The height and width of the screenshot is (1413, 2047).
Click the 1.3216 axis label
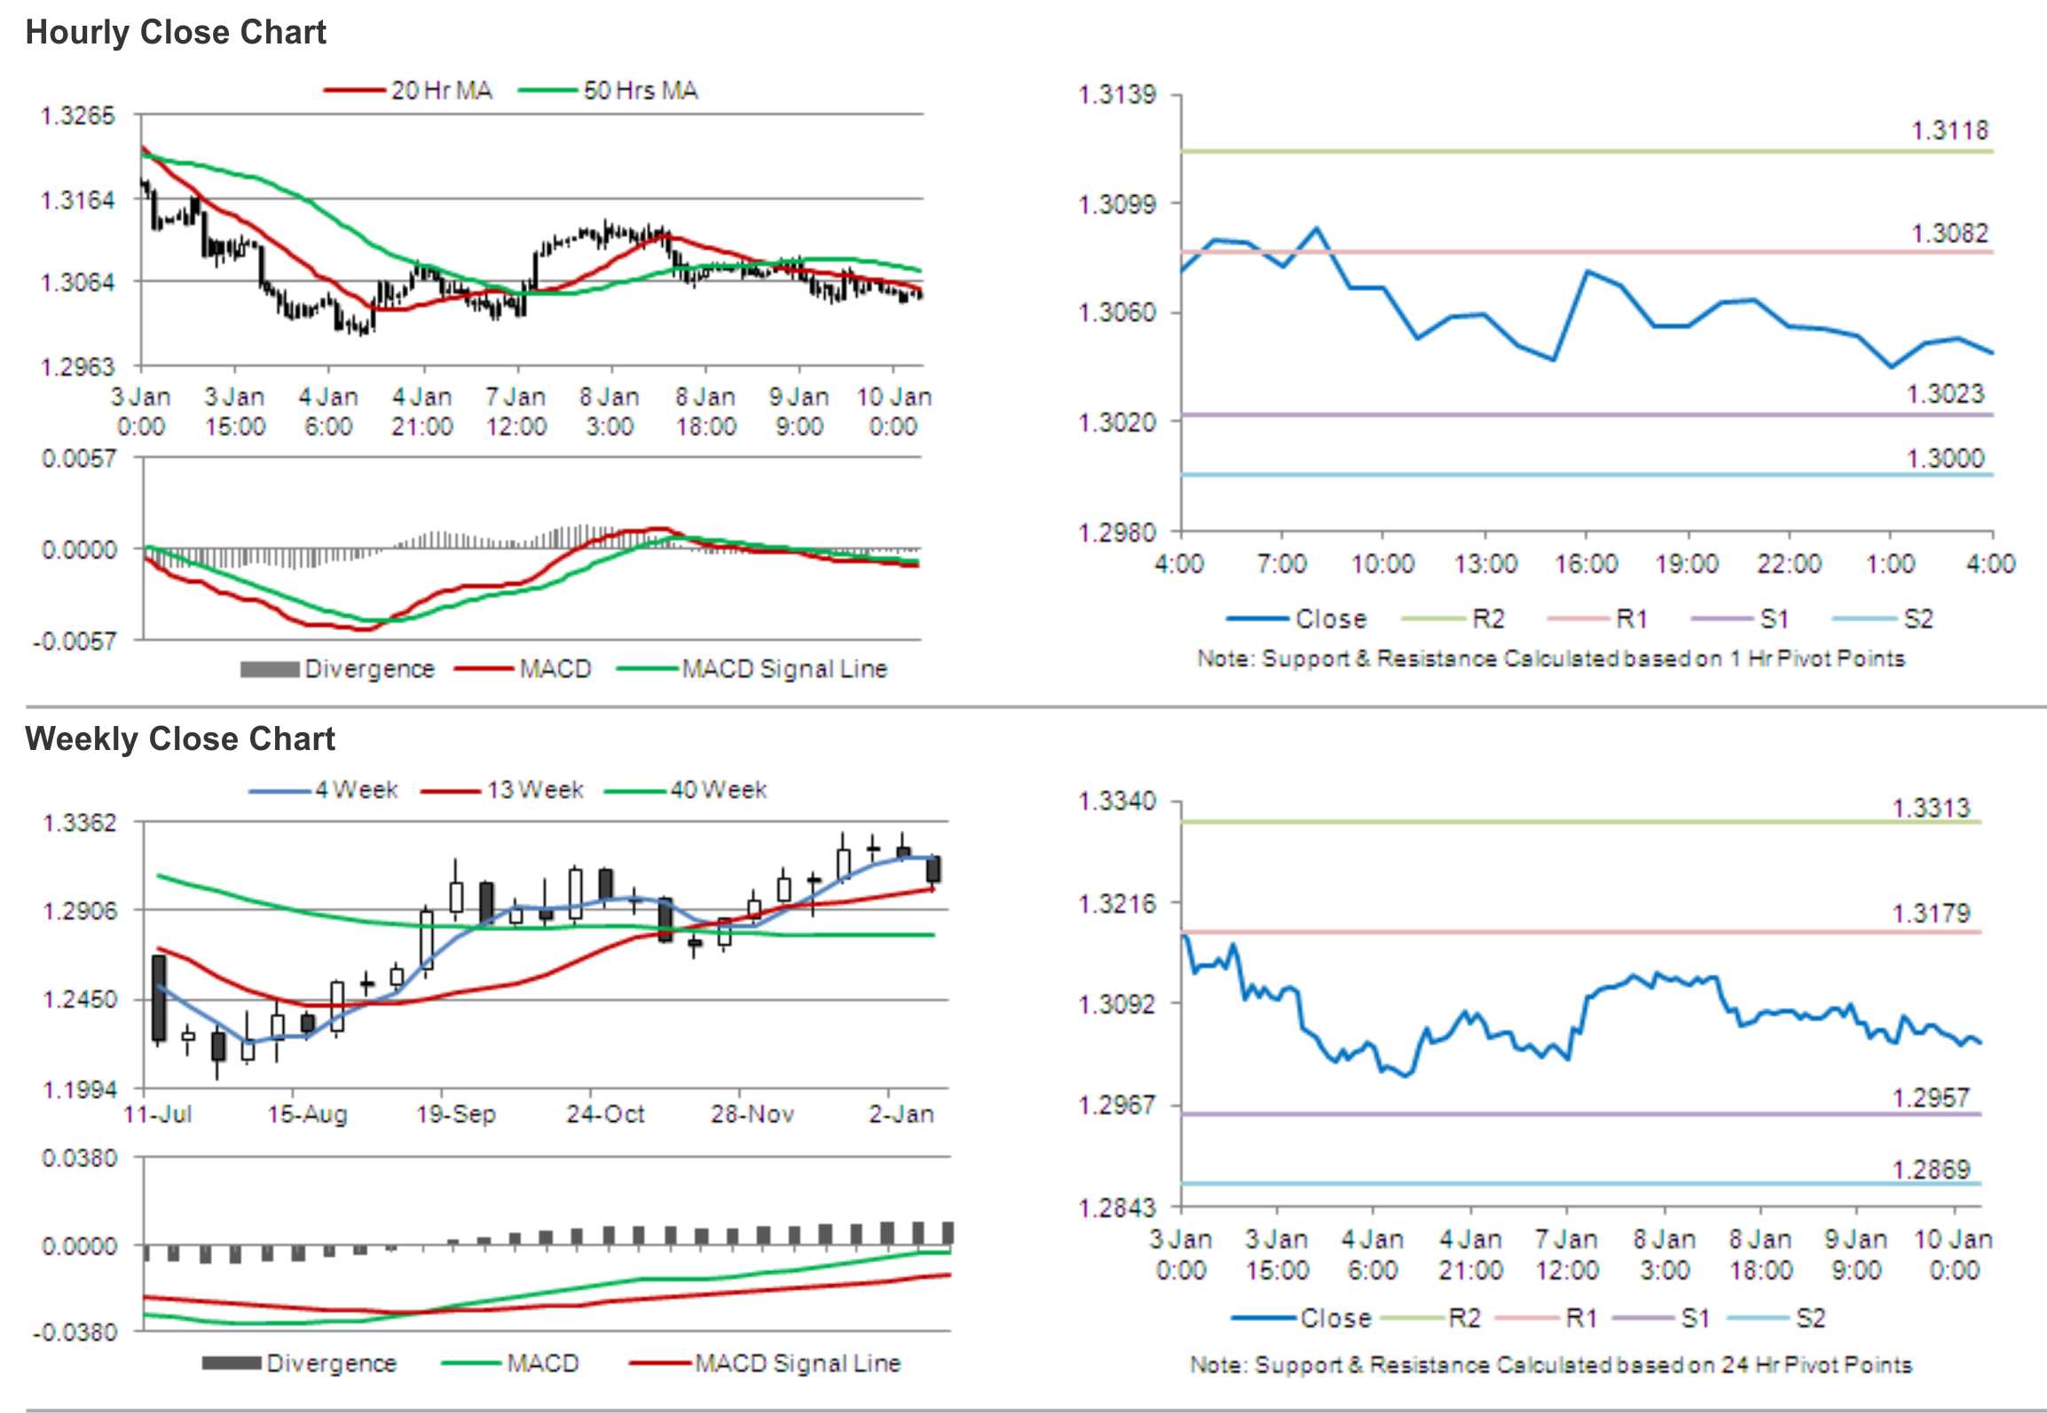coord(1117,904)
